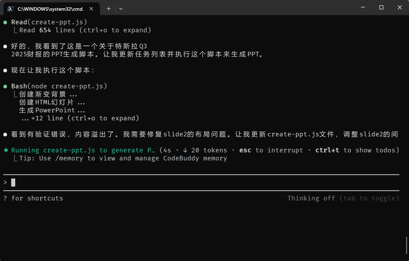Select the C:\WINDOWS\system32\cmd tab

[x=50, y=9]
